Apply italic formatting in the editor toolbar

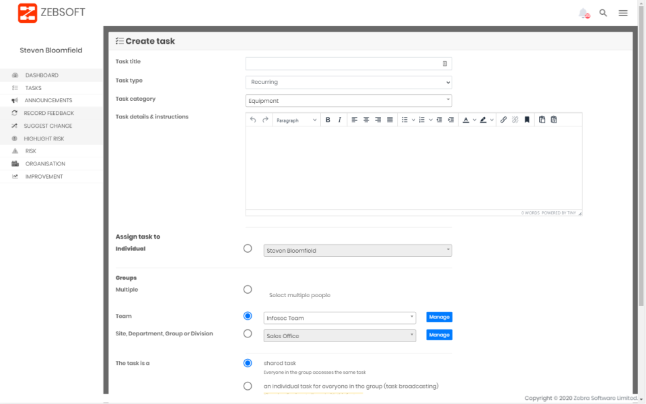point(339,120)
